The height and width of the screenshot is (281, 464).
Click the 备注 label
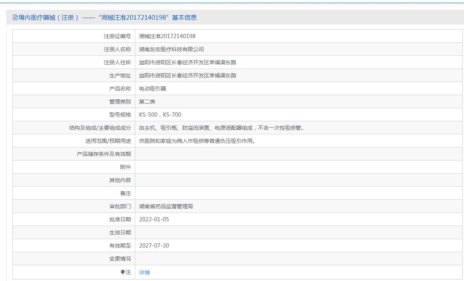[x=125, y=193]
